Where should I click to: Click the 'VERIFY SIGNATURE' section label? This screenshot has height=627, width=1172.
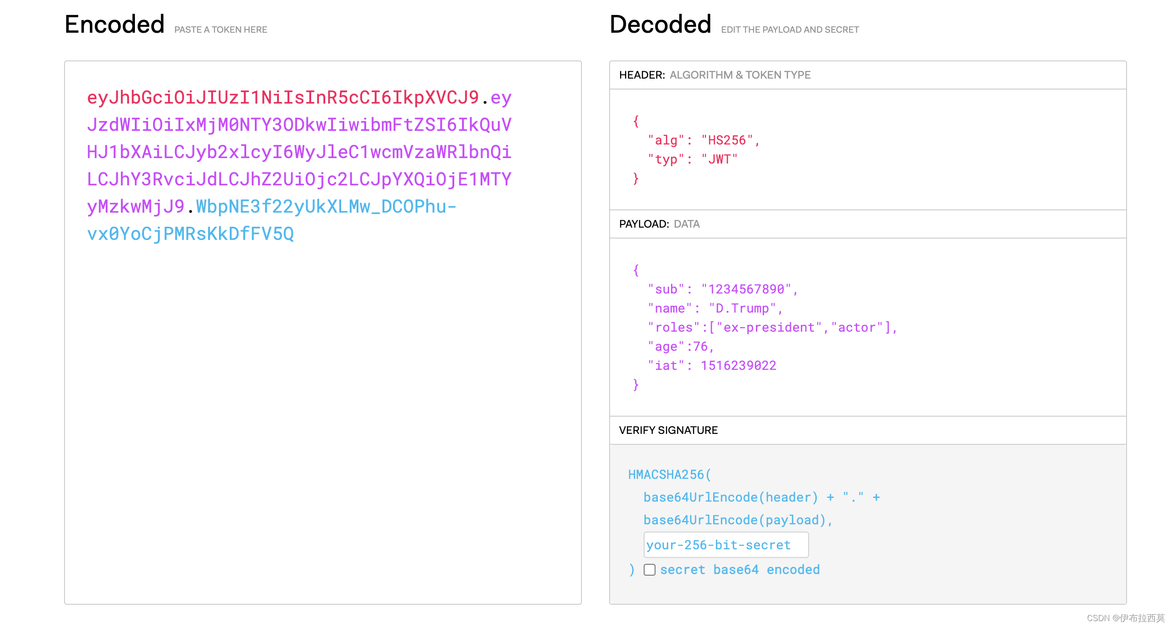click(668, 430)
